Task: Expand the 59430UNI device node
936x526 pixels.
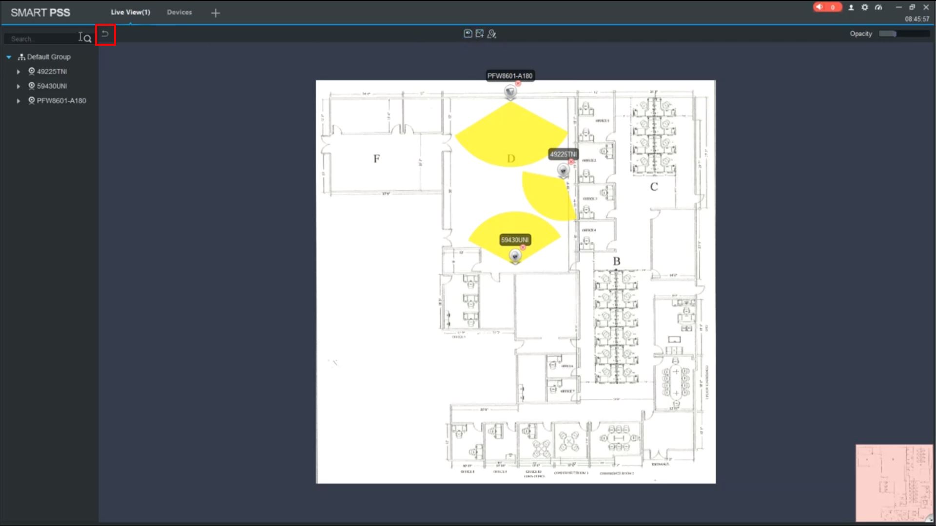Action: click(x=19, y=86)
